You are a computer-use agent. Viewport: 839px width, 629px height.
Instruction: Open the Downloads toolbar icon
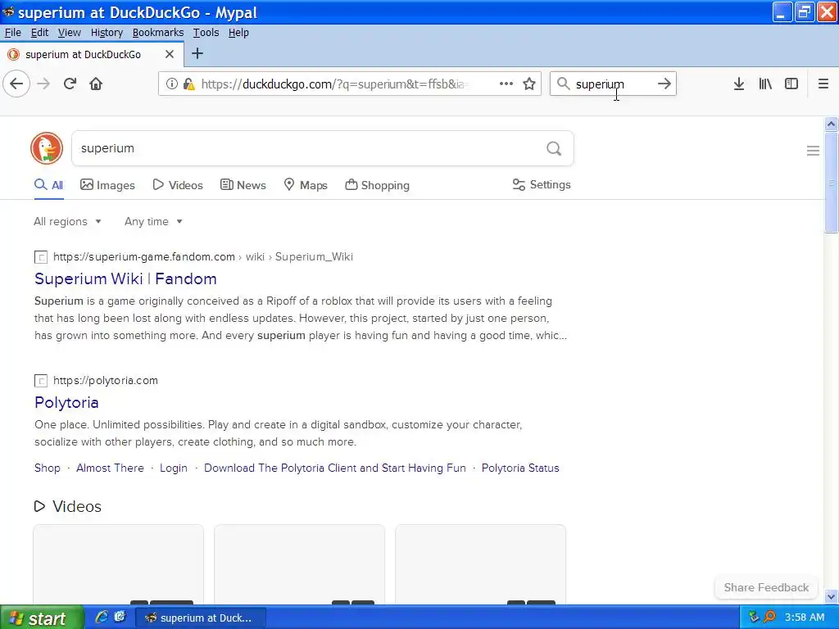(739, 84)
